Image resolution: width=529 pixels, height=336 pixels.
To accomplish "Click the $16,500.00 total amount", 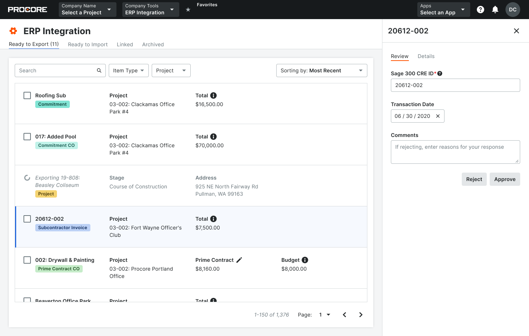I will point(209,104).
